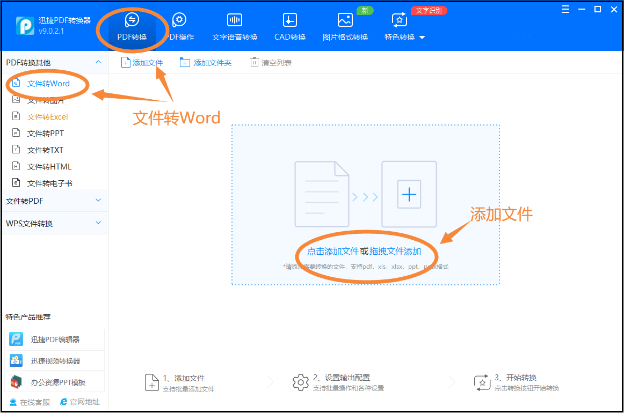Click 迅捷视频转换器 product icon
Viewport: 624px width, 413px height.
[x=16, y=360]
